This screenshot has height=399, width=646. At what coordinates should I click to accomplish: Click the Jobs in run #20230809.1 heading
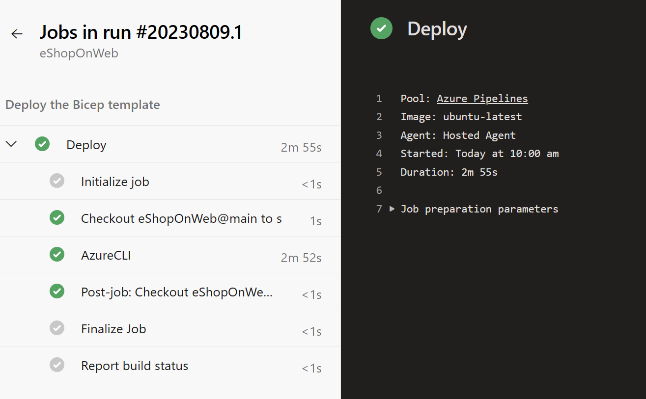141,32
